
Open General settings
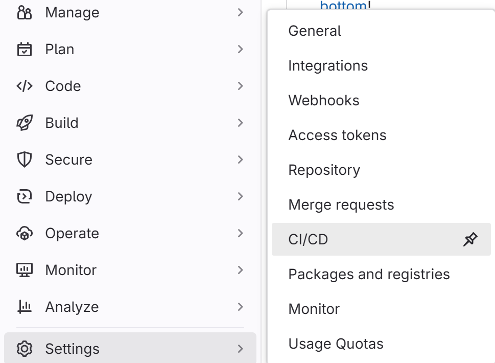(315, 31)
